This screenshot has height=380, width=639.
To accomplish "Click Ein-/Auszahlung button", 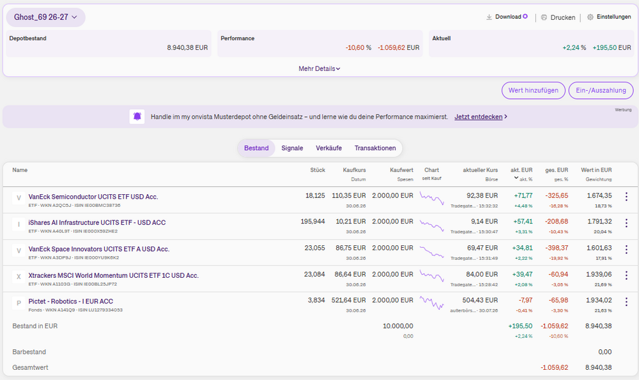I will [601, 91].
